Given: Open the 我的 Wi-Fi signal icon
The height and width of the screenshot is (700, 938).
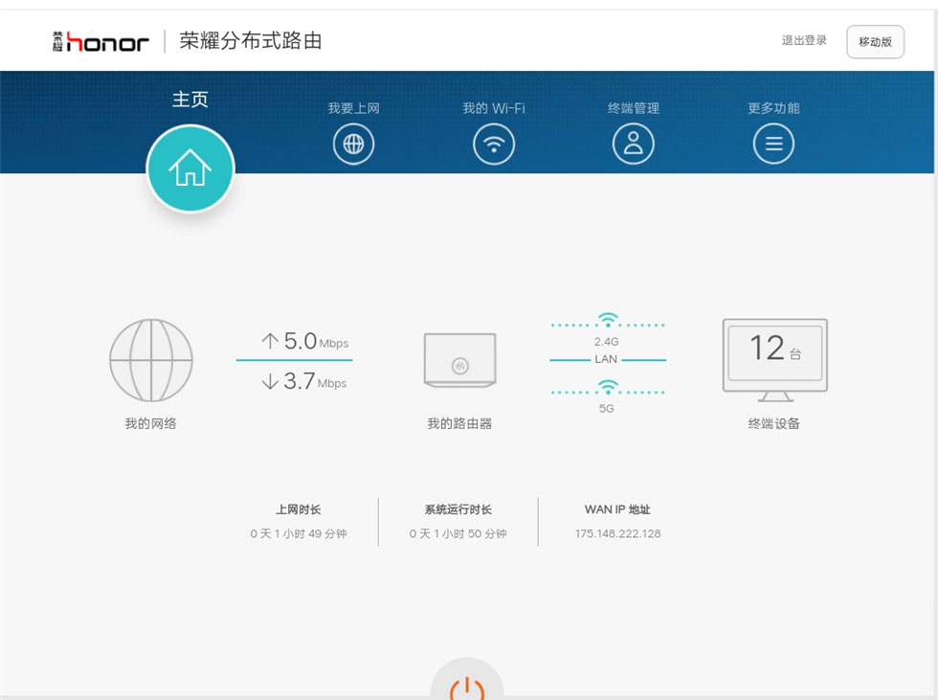Looking at the screenshot, I should [x=494, y=145].
